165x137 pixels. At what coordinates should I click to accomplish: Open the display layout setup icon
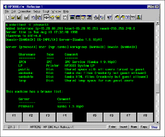[78, 17]
